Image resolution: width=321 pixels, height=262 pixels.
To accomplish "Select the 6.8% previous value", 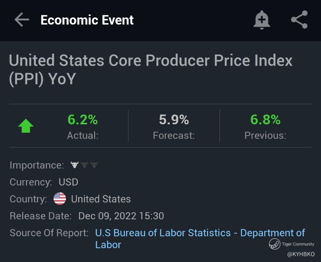I will click(x=265, y=119).
